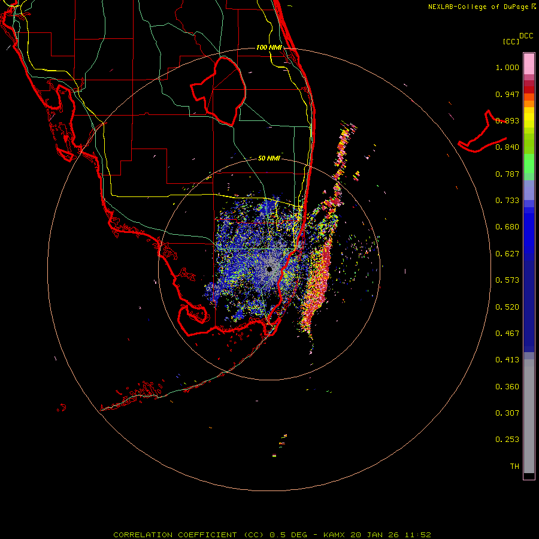Select the 0.680 legend value
Viewport: 539px width, 539px height.
coord(507,227)
